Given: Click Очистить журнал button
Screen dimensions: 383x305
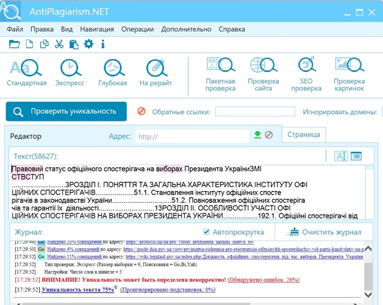Looking at the screenshot, I should (325, 232).
